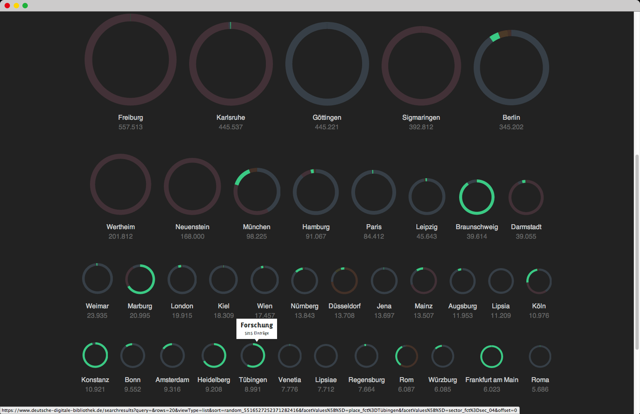Viewport: 640px width, 414px height.
Task: Open the Venetia ring chart
Action: [290, 356]
